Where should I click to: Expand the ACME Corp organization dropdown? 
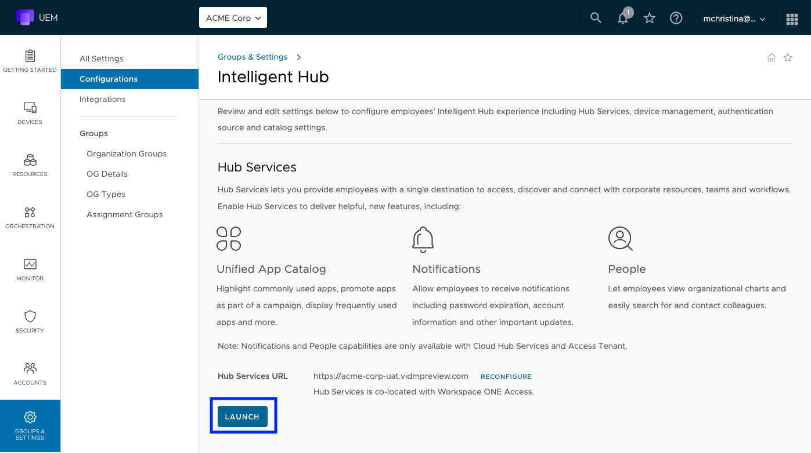point(233,18)
